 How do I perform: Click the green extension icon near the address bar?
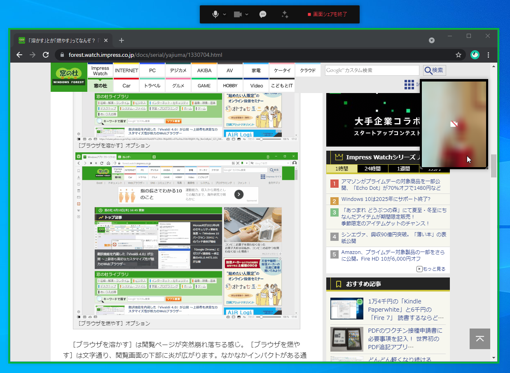pos(475,54)
